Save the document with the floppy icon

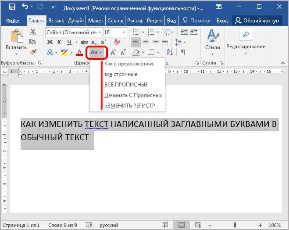coord(12,7)
